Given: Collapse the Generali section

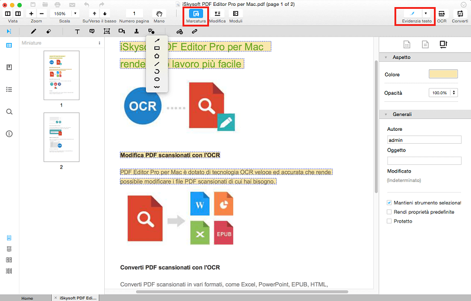Looking at the screenshot, I should pos(386,114).
